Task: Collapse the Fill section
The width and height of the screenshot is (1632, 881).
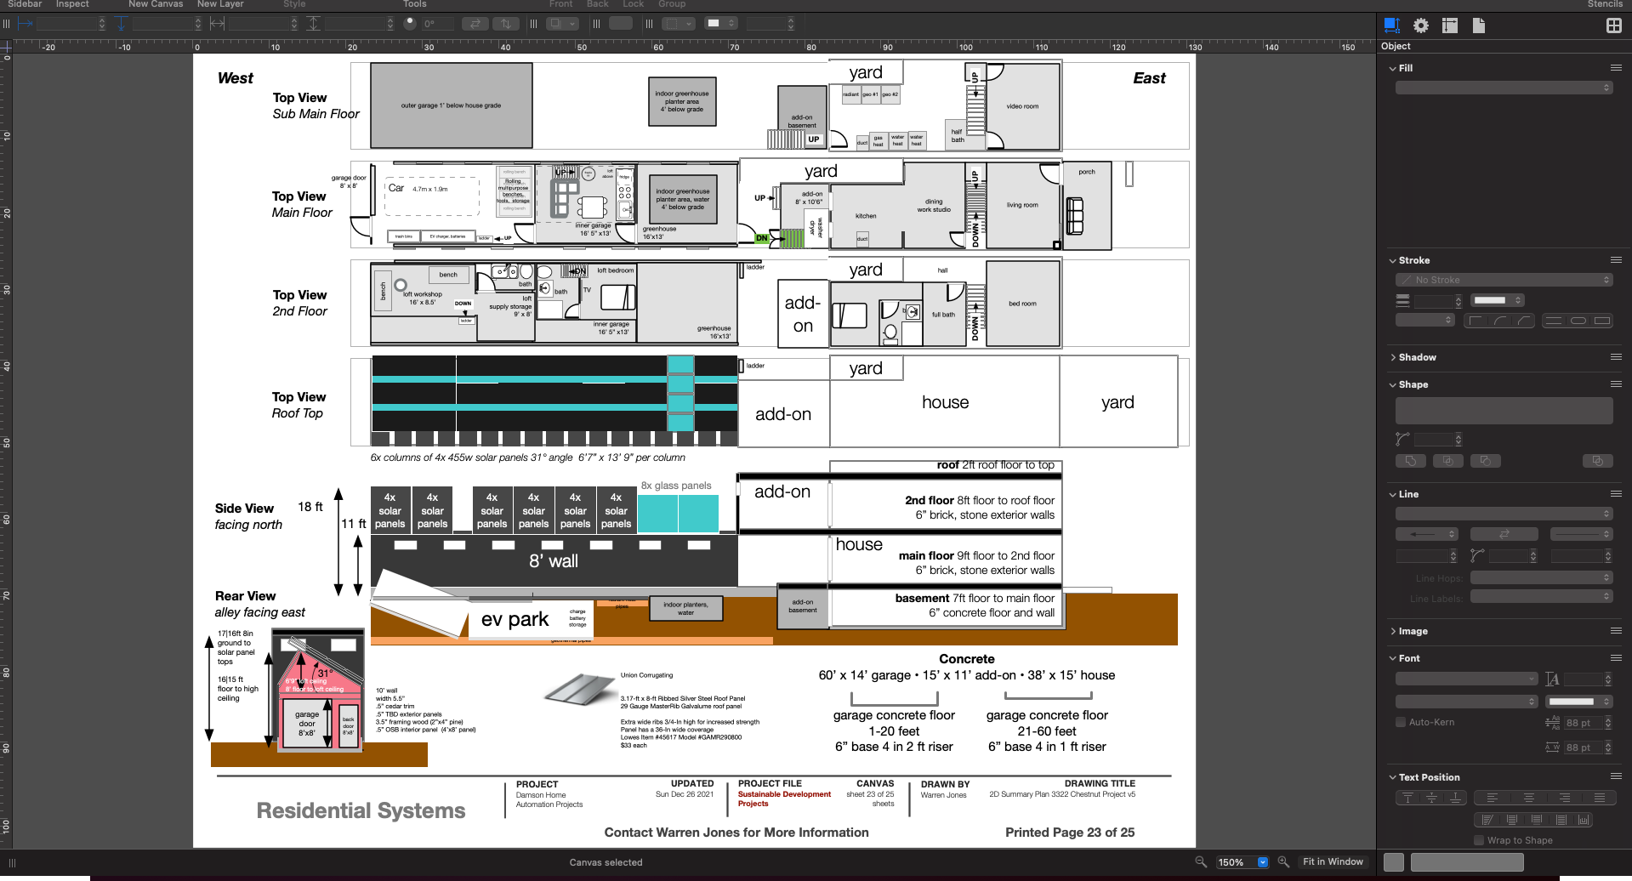Action: [1394, 68]
